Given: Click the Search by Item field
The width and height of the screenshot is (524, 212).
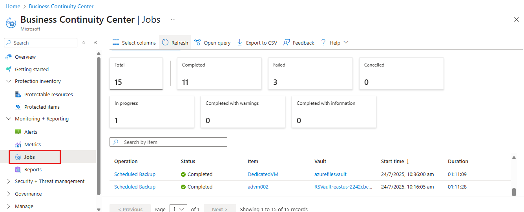Looking at the screenshot, I should (x=168, y=142).
